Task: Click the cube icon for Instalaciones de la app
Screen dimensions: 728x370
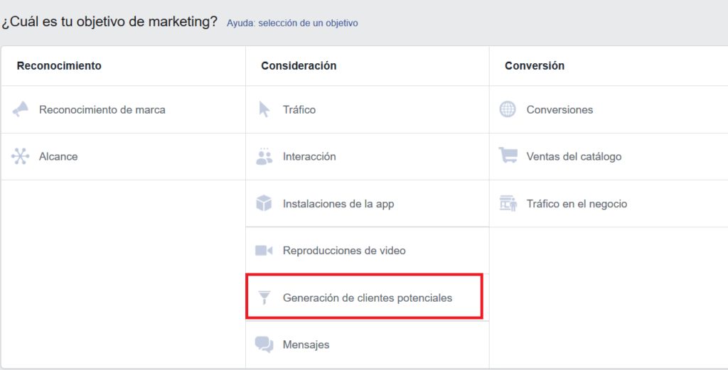Action: click(x=264, y=204)
